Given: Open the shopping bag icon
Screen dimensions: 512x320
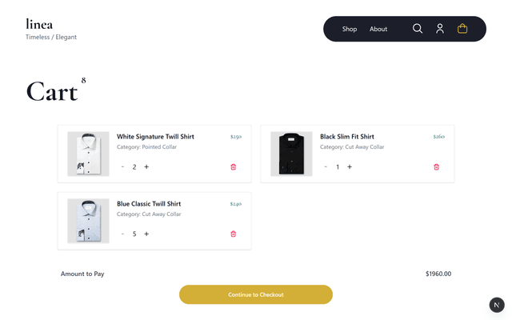Looking at the screenshot, I should [x=462, y=29].
